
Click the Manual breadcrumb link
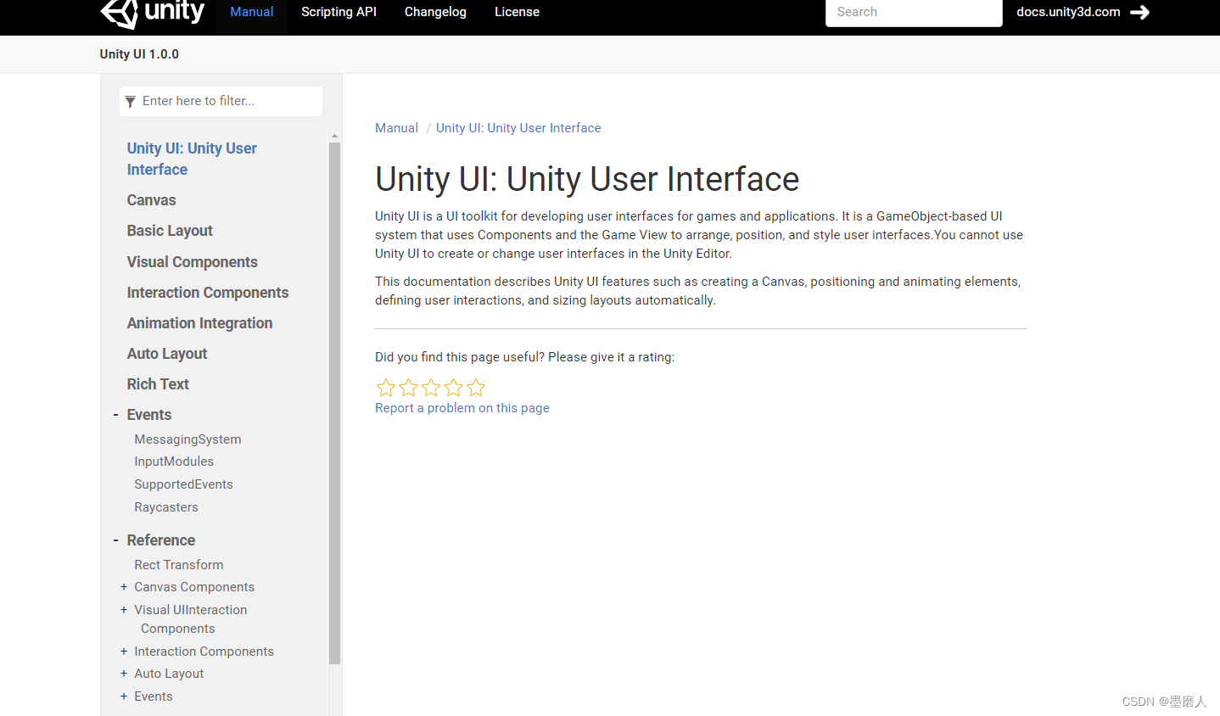(396, 128)
